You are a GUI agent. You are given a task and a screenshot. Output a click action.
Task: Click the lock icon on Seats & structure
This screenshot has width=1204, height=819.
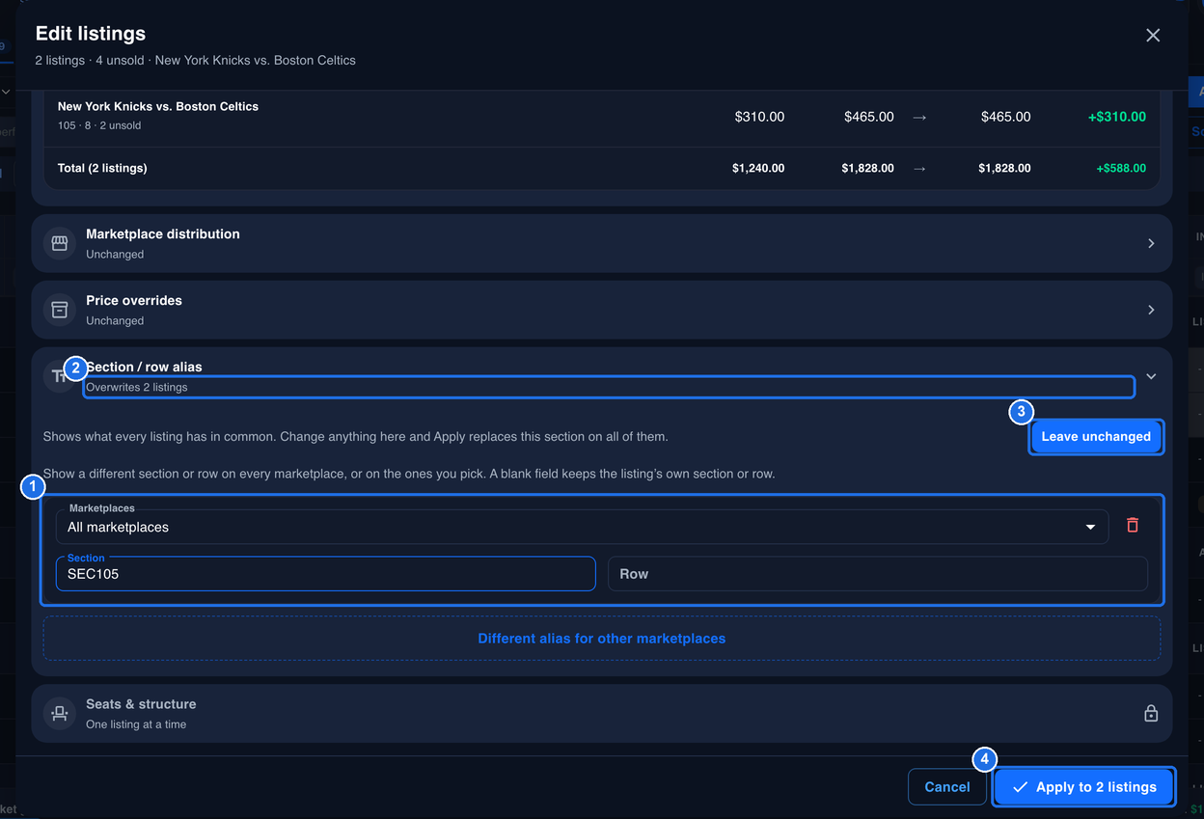pos(1151,714)
